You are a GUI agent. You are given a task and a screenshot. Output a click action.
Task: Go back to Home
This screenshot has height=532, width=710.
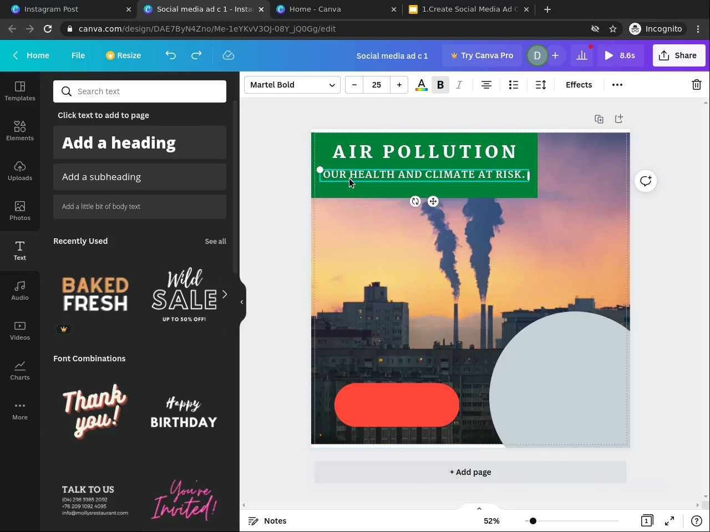point(31,55)
